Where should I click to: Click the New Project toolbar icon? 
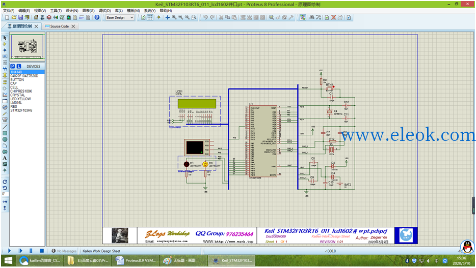click(7, 17)
